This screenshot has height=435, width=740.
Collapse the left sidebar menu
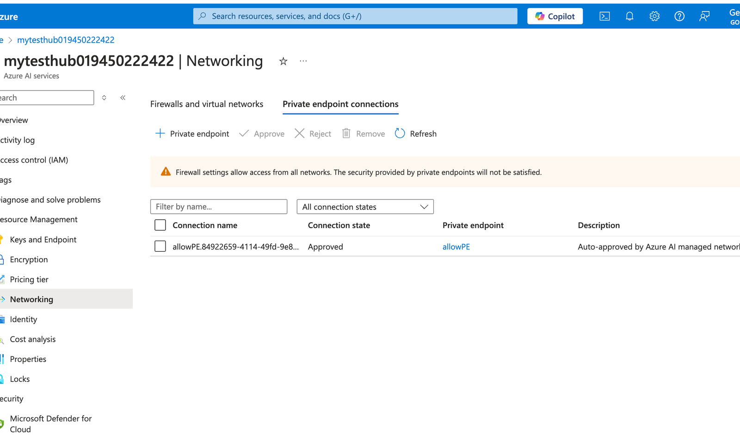pyautogui.click(x=123, y=97)
